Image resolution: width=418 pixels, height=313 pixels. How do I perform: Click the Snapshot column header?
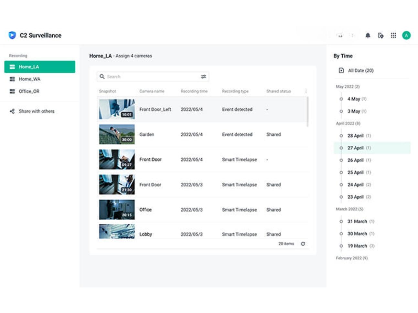point(107,91)
